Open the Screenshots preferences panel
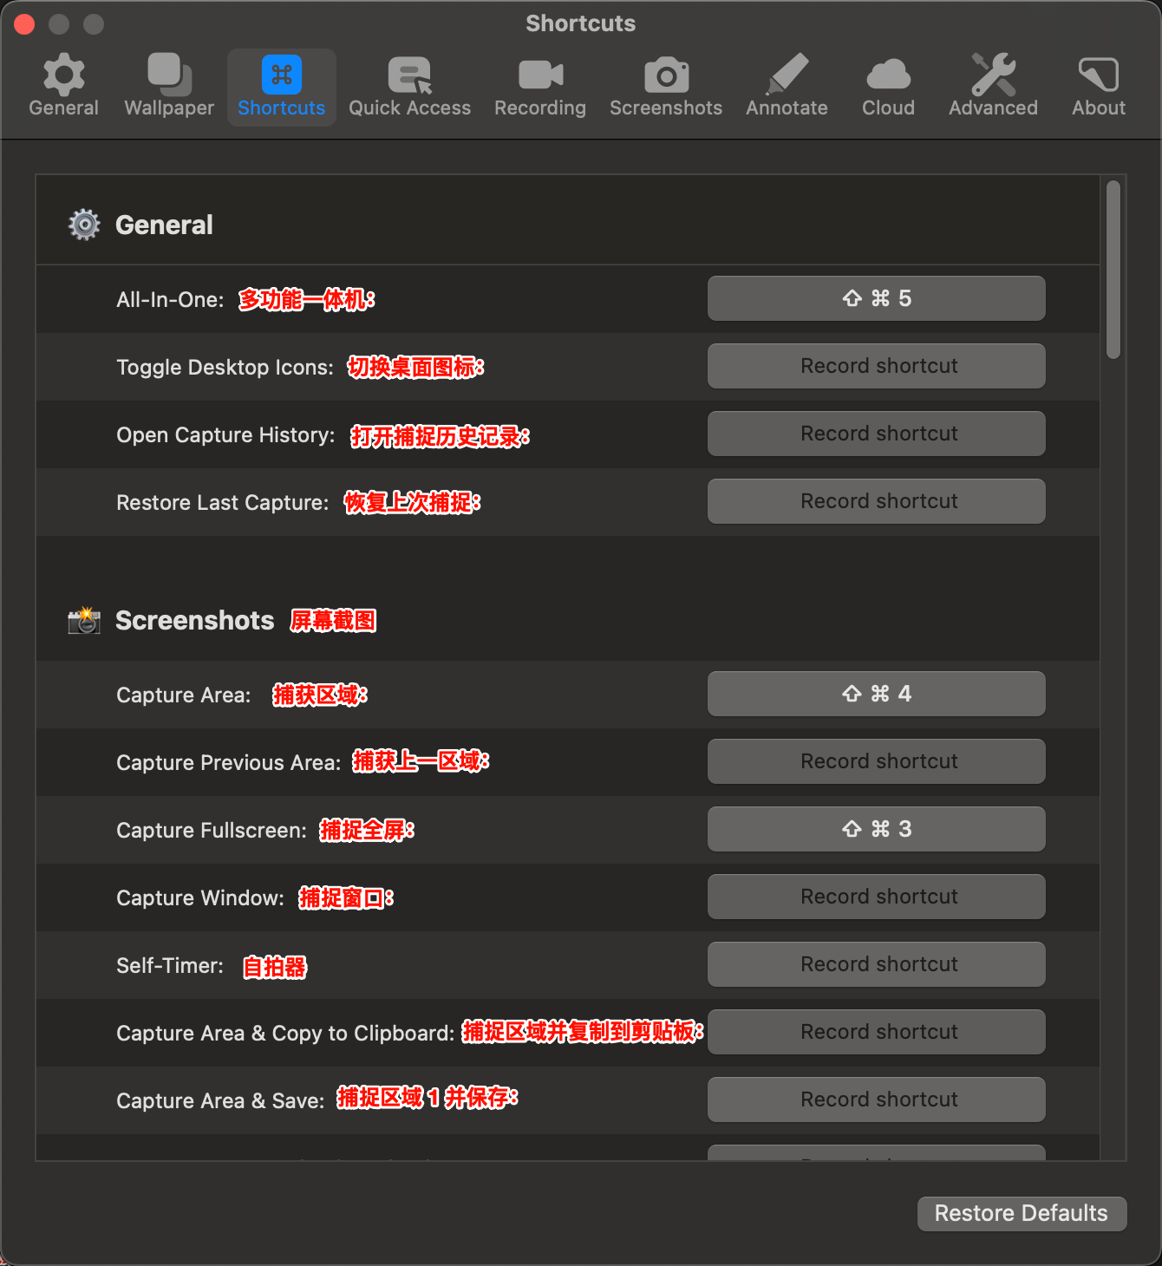The image size is (1162, 1266). [x=665, y=82]
